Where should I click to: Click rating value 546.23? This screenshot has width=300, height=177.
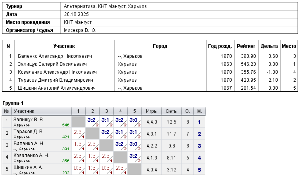coord(248,64)
